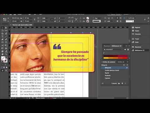The height and width of the screenshot is (113, 150).
Task: Select the Selection tool arrow
Action: click(x=2, y=28)
